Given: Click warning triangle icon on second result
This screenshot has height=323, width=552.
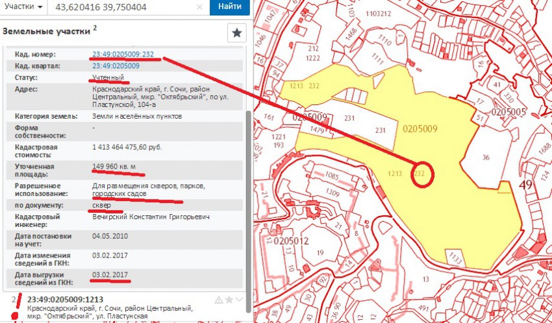Looking at the screenshot, I should 219,300.
